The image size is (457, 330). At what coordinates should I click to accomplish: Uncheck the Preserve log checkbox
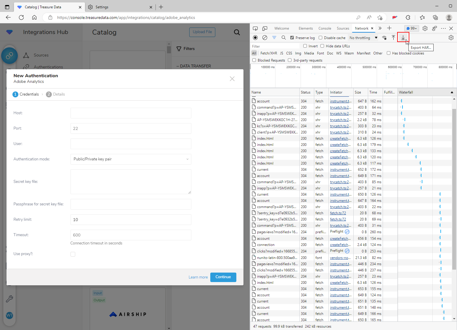point(292,38)
